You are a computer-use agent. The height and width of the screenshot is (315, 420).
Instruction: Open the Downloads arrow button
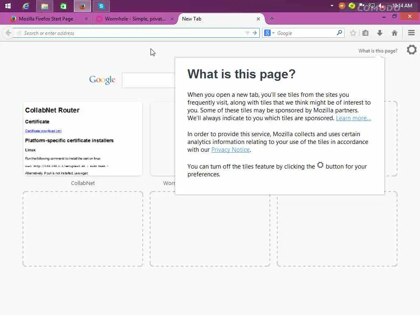tap(379, 33)
